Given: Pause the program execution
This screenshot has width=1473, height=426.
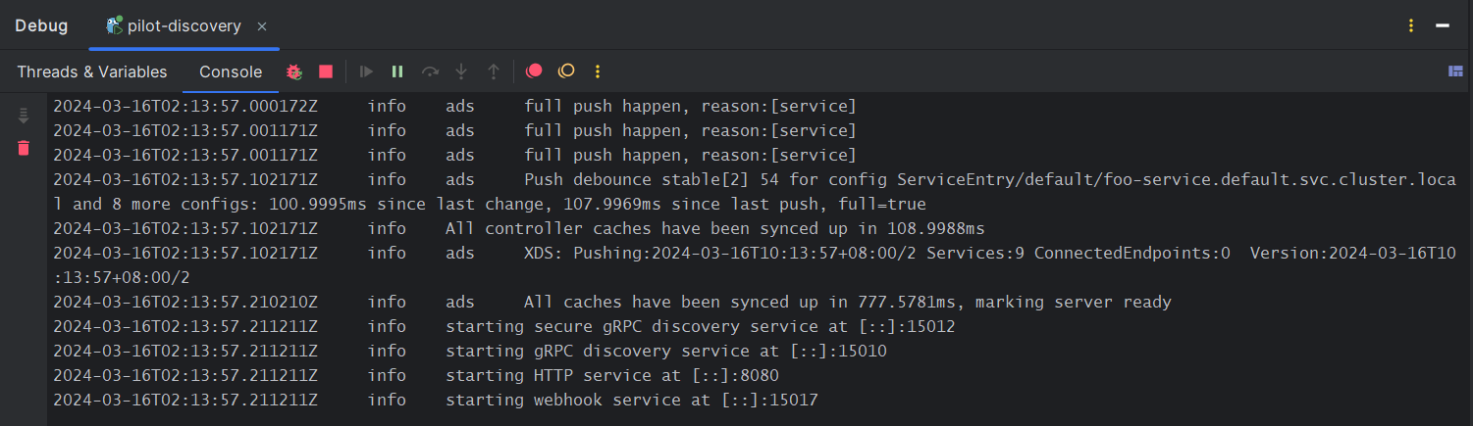Looking at the screenshot, I should 397,71.
